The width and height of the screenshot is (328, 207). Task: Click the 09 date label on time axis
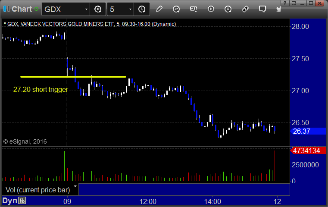tap(67, 201)
